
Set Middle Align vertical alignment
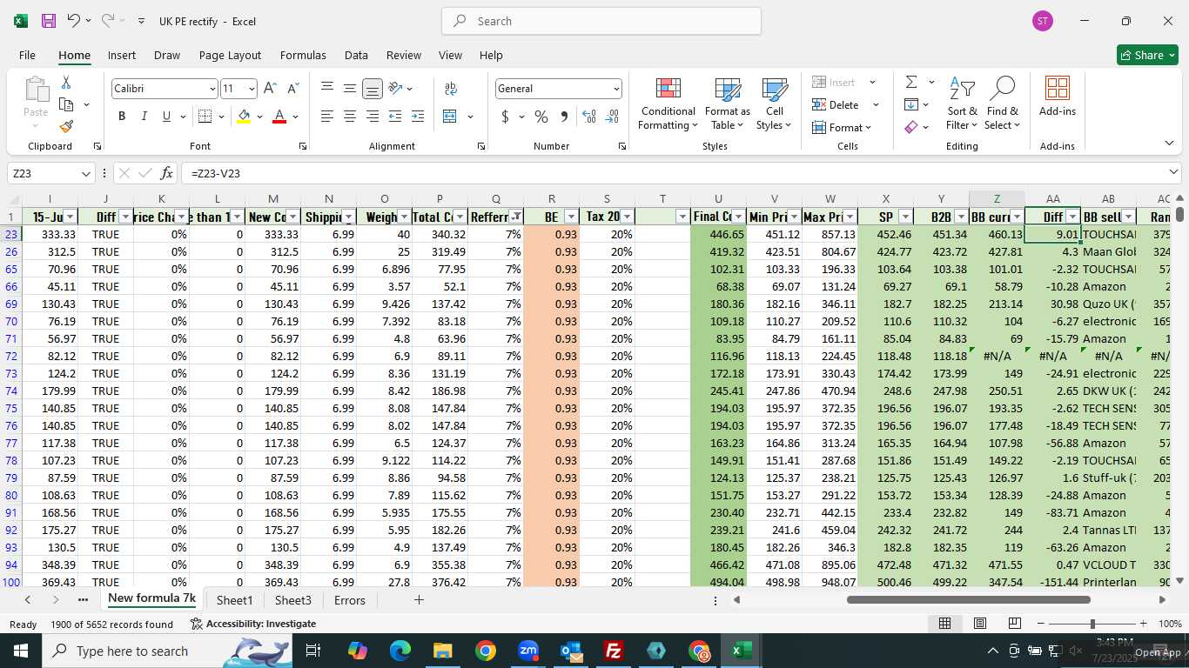(x=350, y=88)
